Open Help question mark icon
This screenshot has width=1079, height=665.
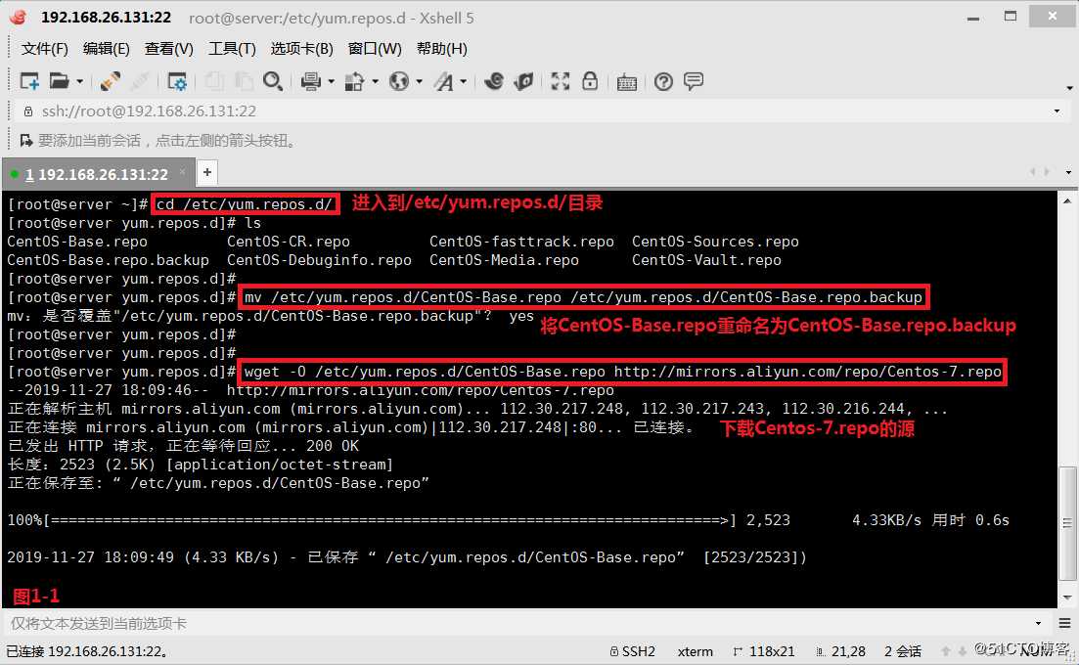pyautogui.click(x=663, y=82)
